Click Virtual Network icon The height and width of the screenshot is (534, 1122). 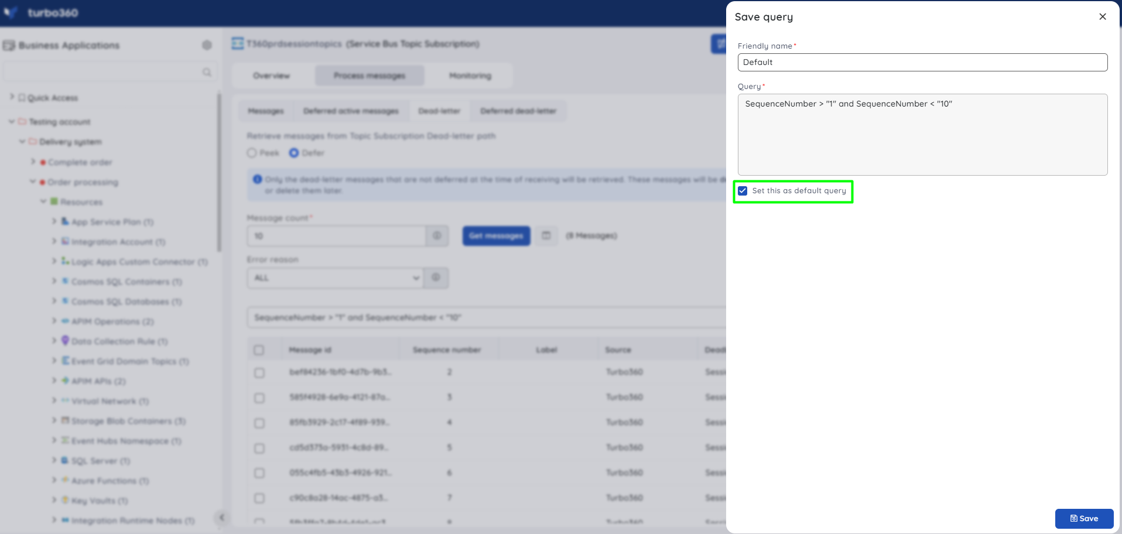66,400
